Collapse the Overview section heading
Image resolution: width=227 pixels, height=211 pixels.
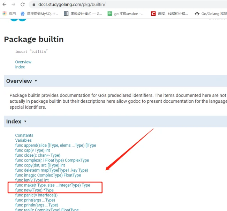click(22, 81)
